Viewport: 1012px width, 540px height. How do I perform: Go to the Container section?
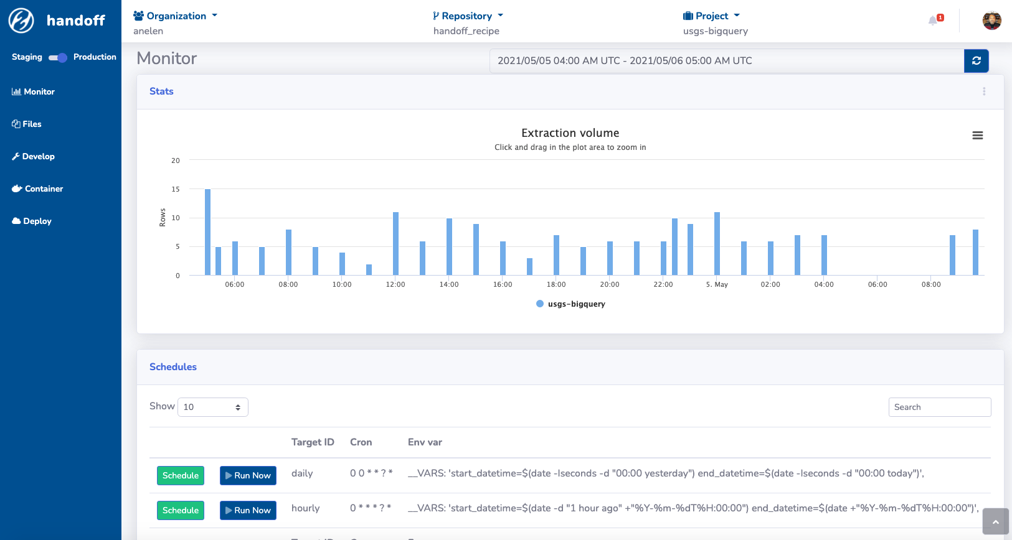pyautogui.click(x=37, y=189)
